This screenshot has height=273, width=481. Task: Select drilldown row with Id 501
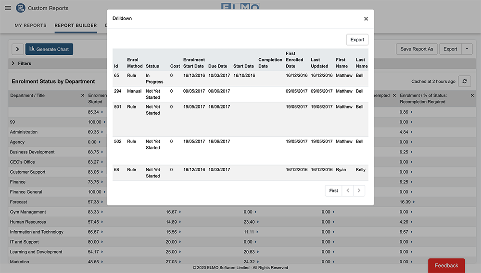click(240, 119)
